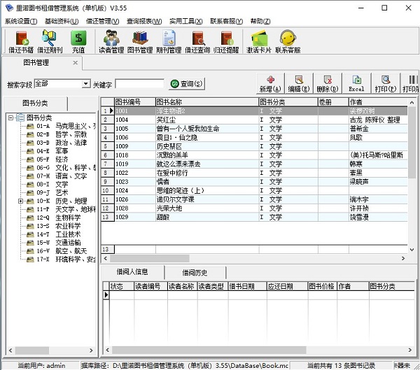Close the 图书管理 tab
The width and height of the screenshot is (420, 370).
76,63
